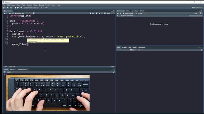204x114 pixels.
Task: Switch to the Environment tab
Action: point(120,11)
